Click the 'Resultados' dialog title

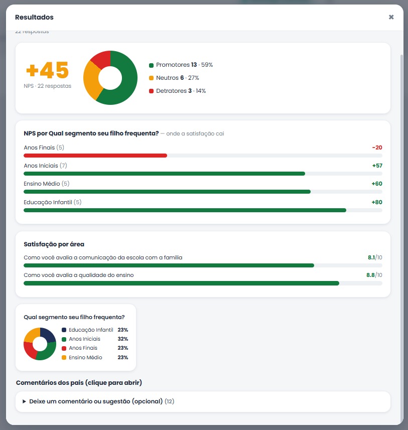34,17
